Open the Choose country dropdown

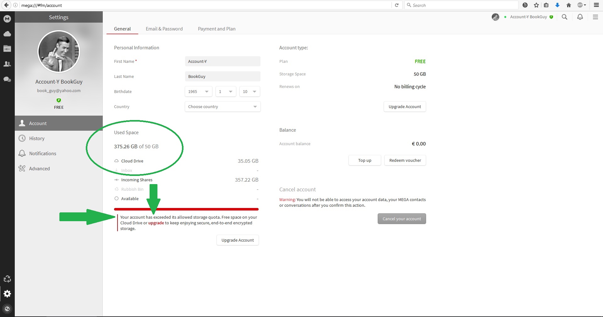click(222, 107)
